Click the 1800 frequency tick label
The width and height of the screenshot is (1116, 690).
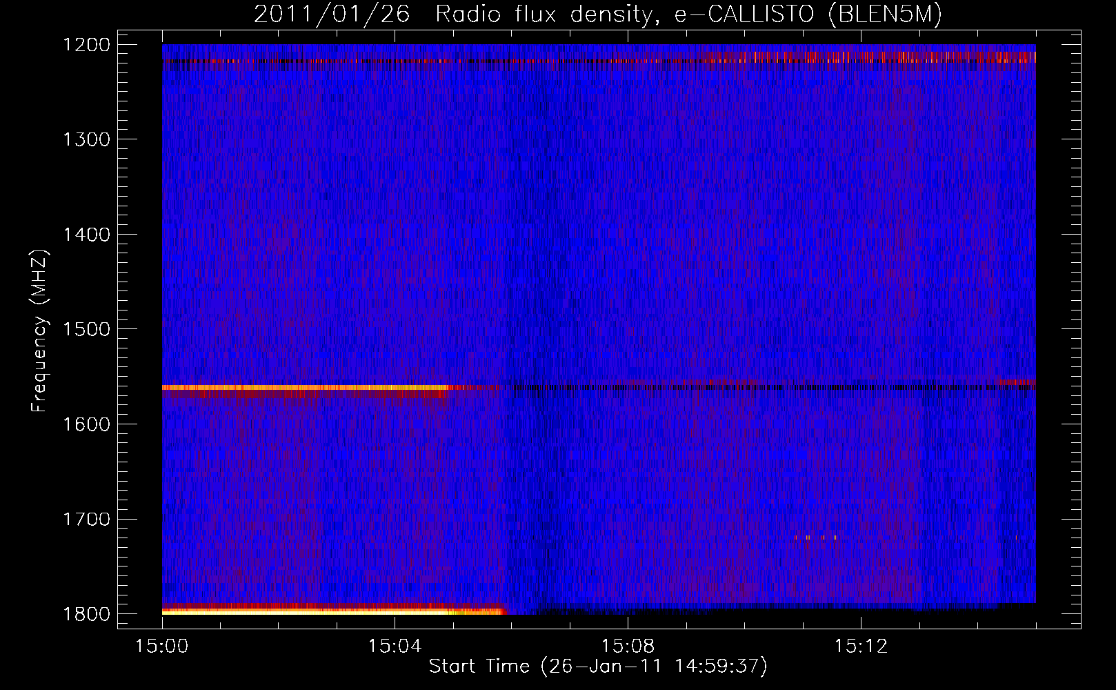click(87, 613)
